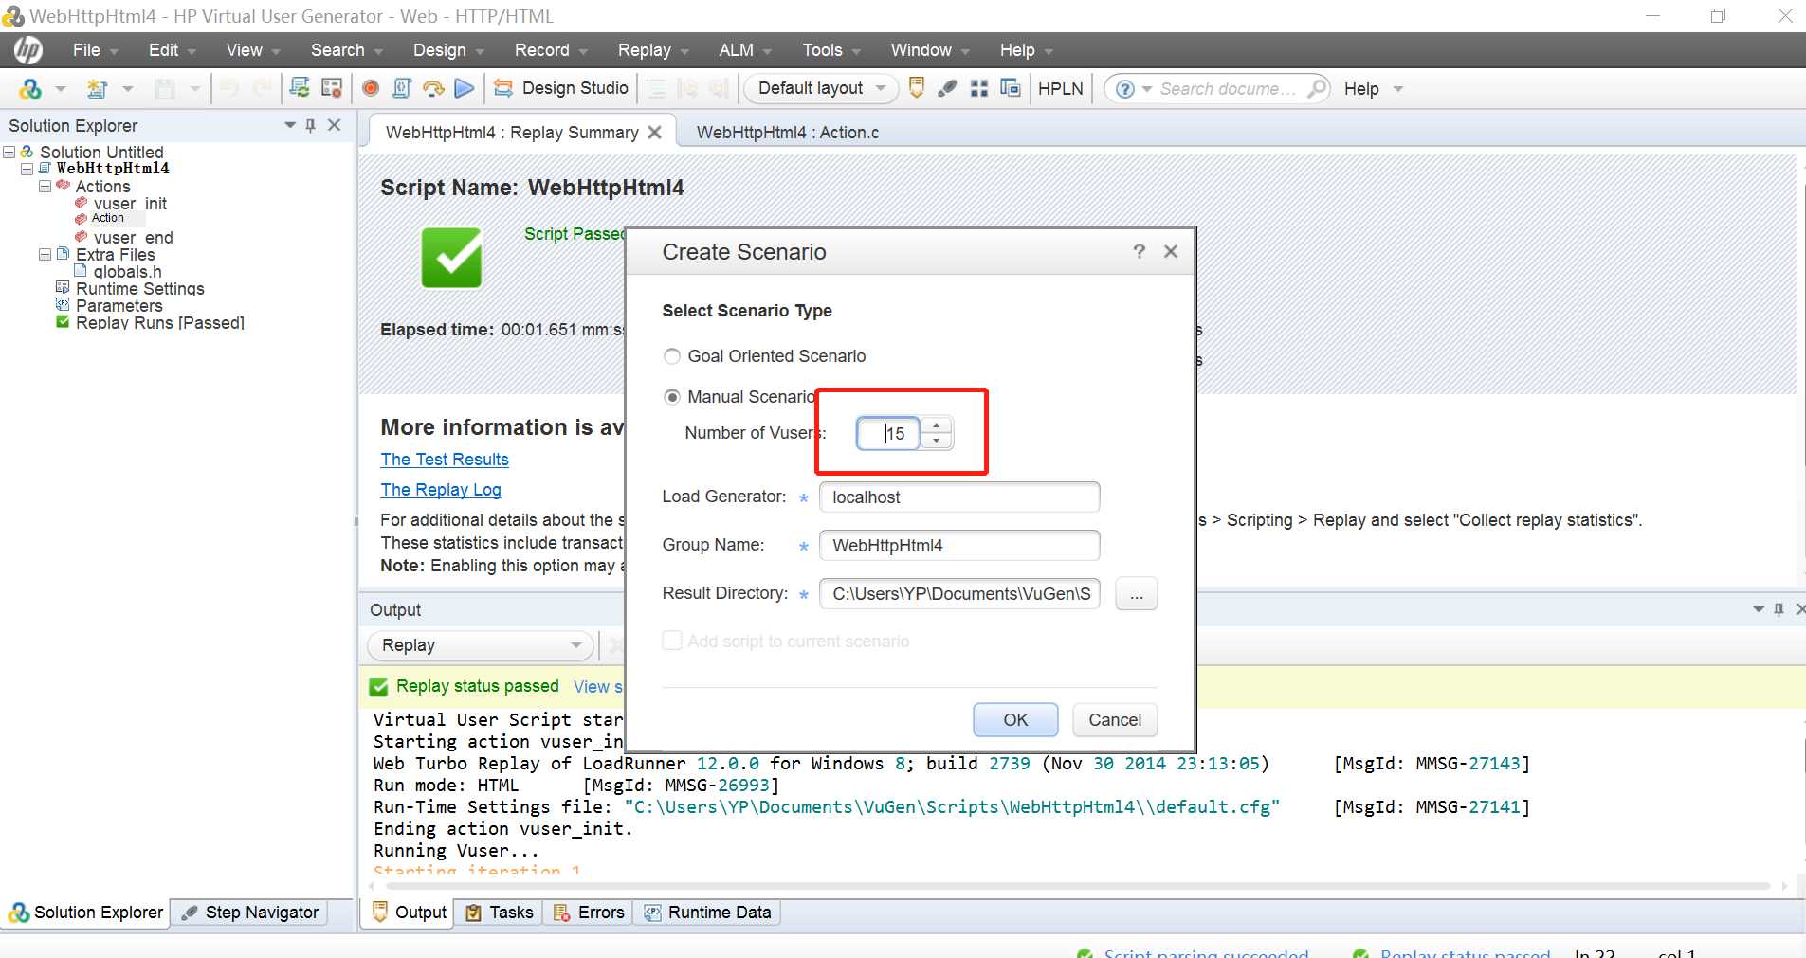
Task: Collapse the WebHttpHtml4 script node
Action: (27, 169)
